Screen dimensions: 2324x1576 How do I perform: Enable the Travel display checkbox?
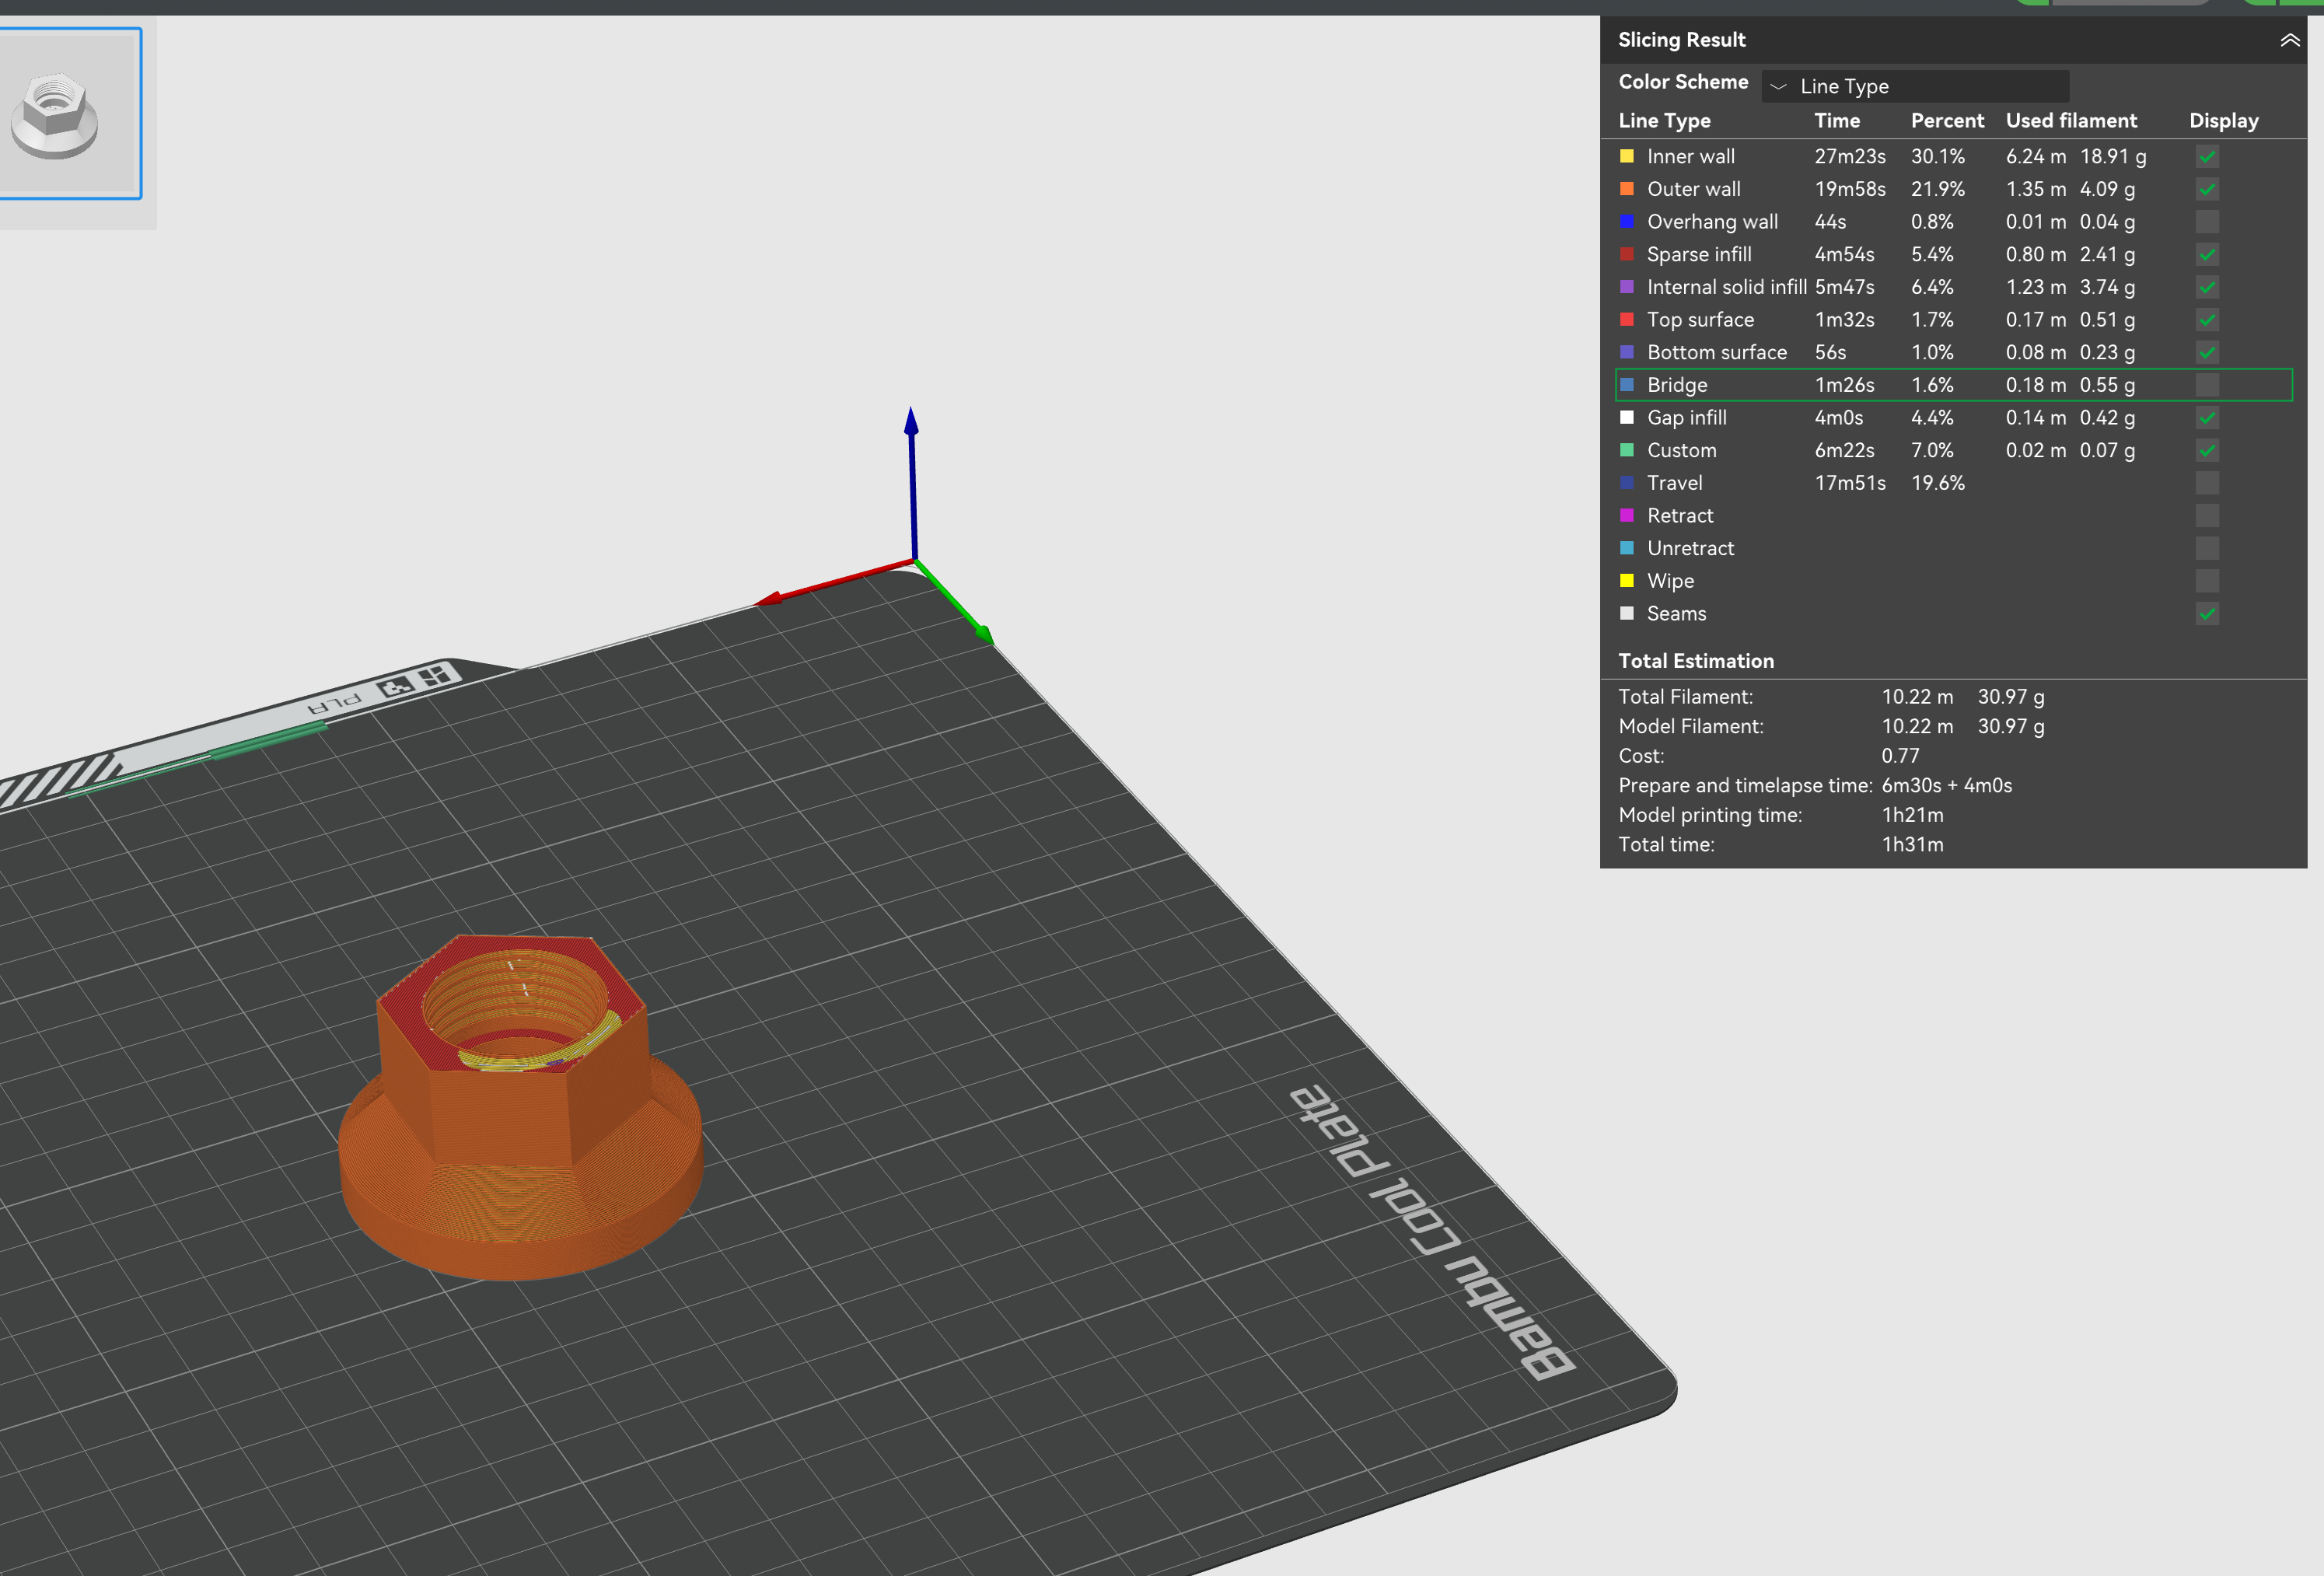coord(2207,483)
